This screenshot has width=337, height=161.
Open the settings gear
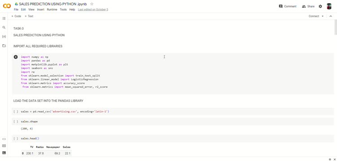coord(320,6)
